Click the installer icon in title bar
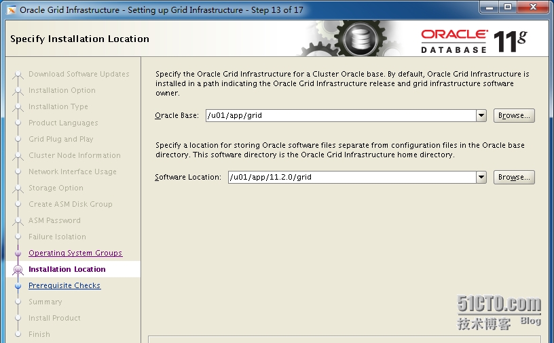The image size is (554, 343). click(12, 10)
